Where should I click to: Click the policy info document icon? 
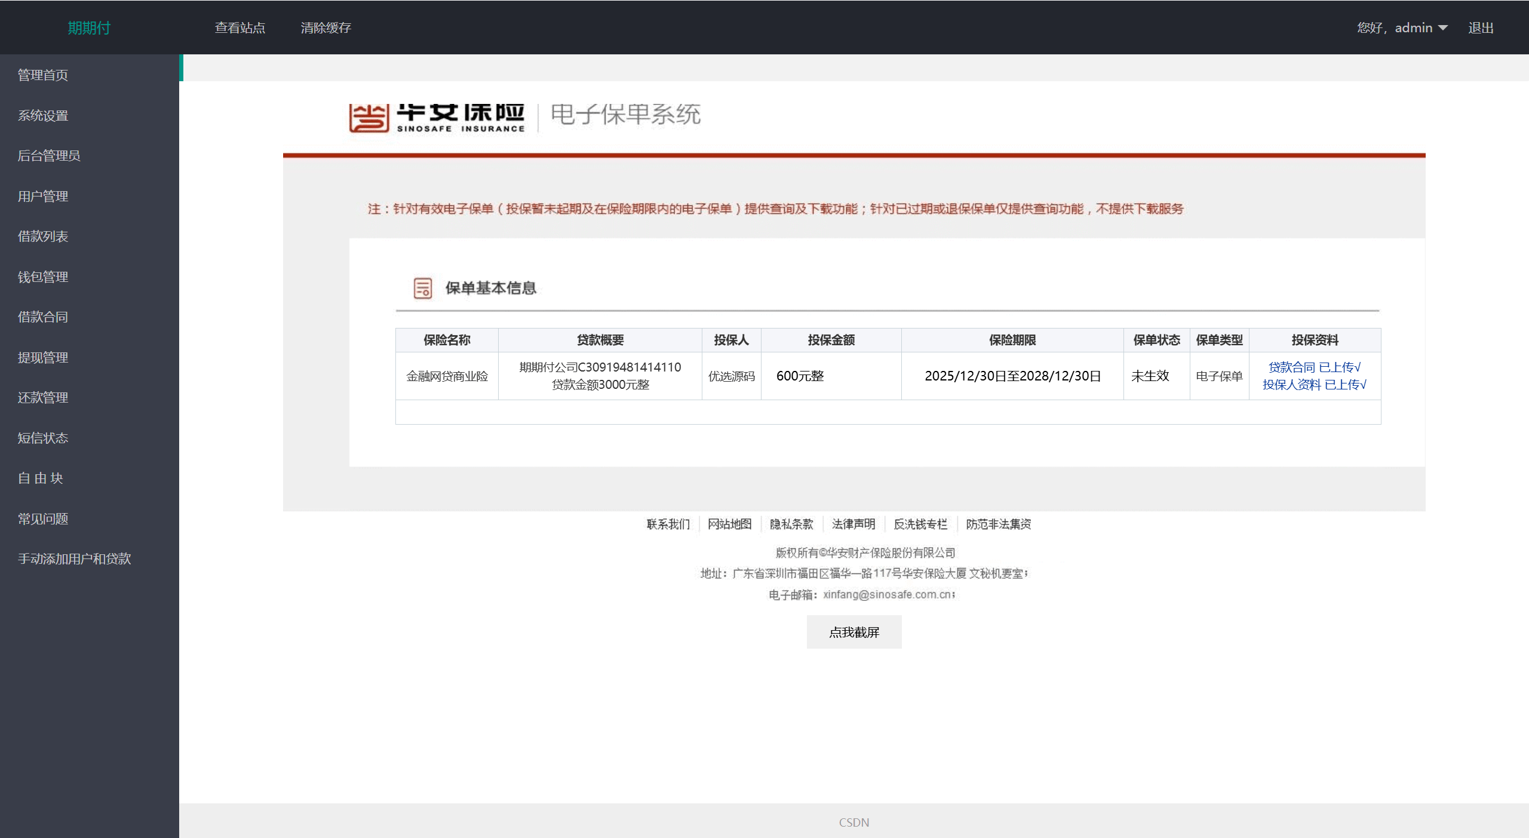tap(422, 288)
